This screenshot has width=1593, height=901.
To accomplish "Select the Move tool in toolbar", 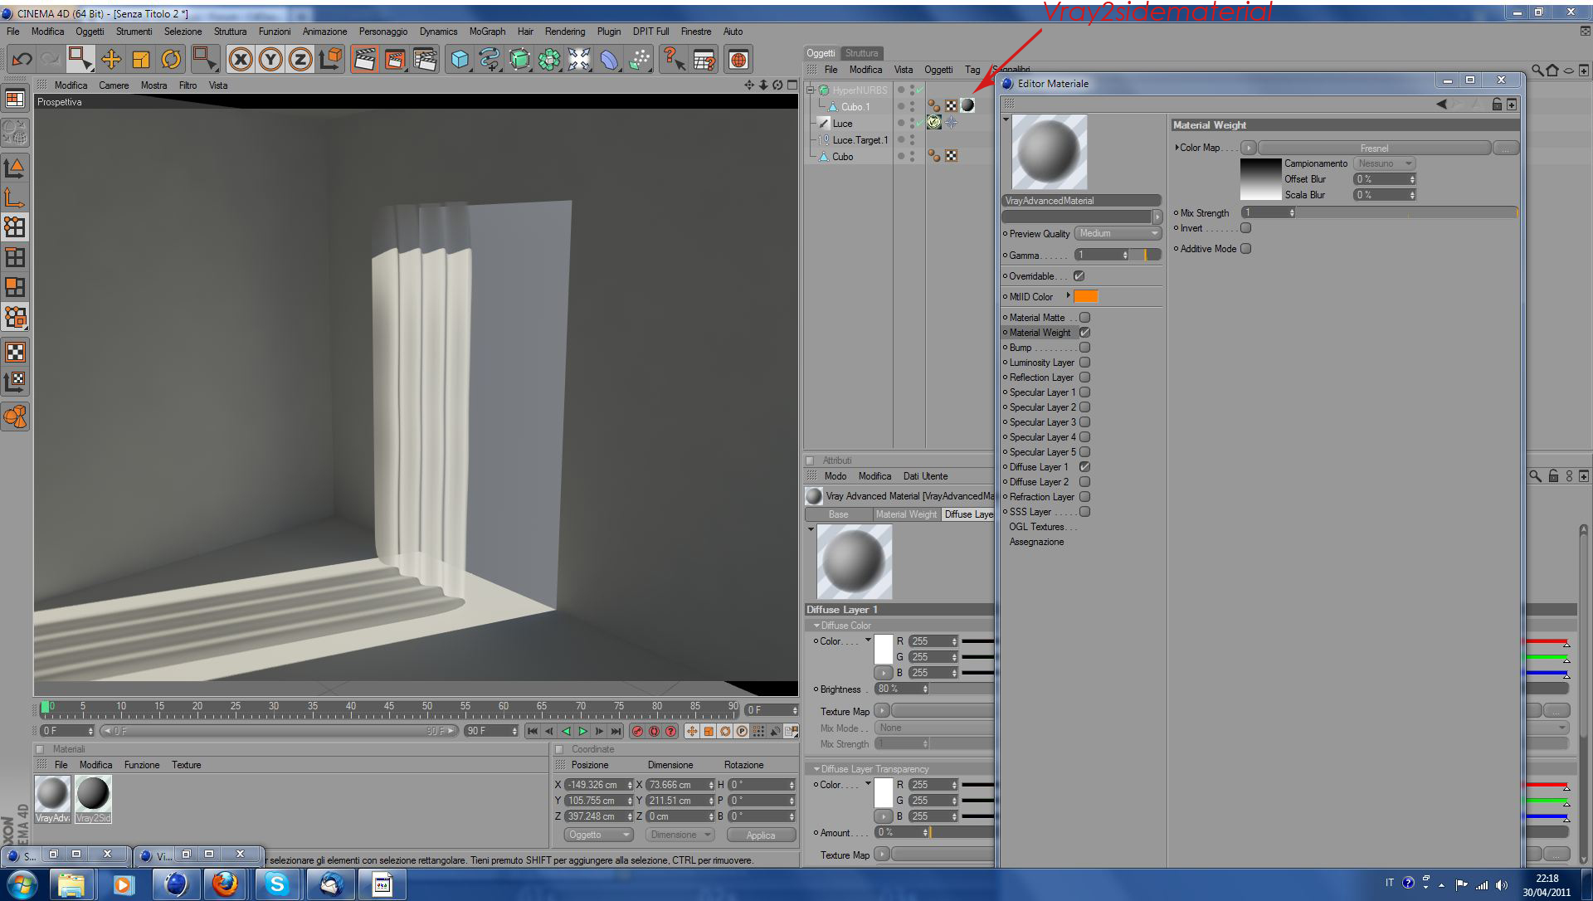I will tap(110, 59).
